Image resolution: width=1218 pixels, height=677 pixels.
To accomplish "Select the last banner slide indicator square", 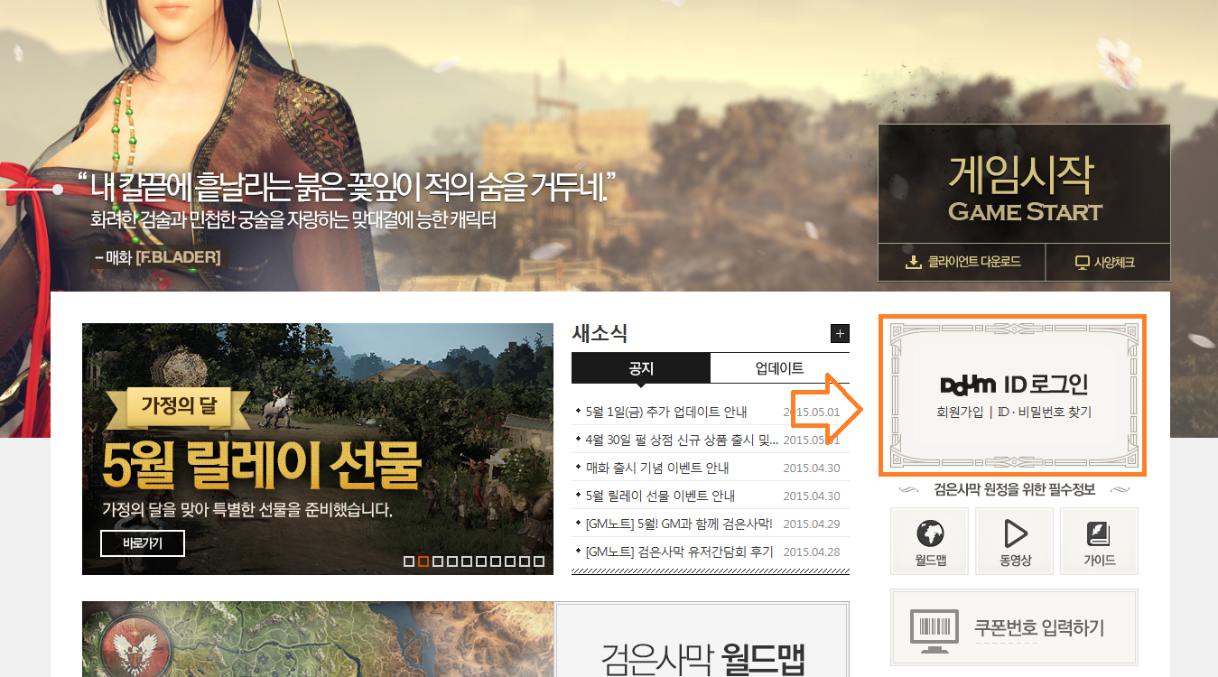I will pyautogui.click(x=539, y=561).
